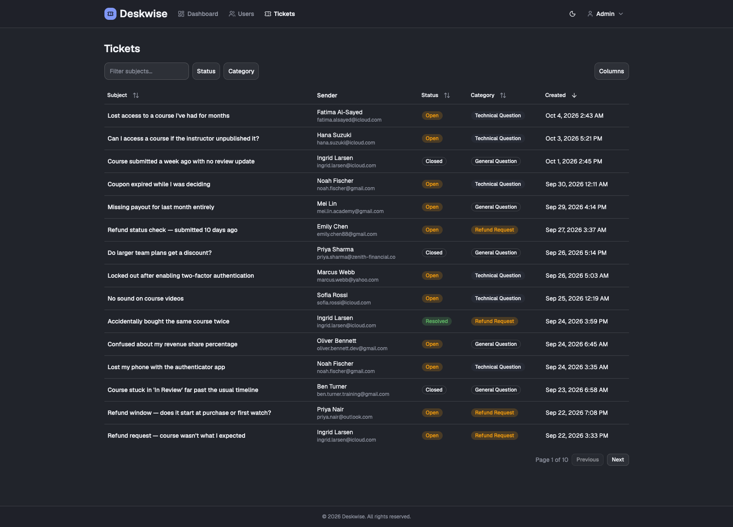The height and width of the screenshot is (527, 733).
Task: Click sender Emily Chen
Action: pos(333,226)
